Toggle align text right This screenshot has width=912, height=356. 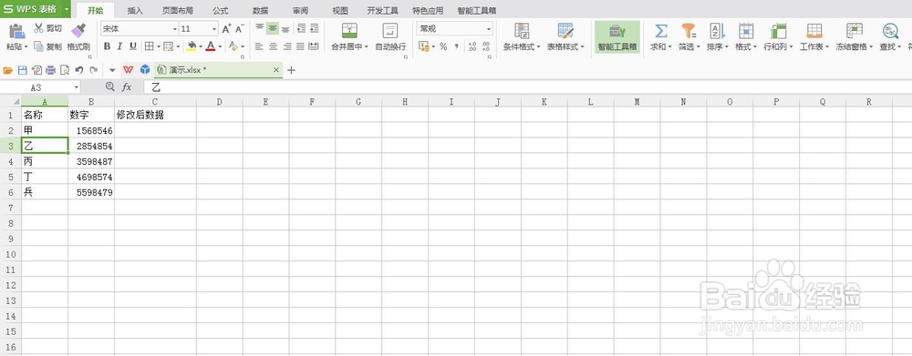(286, 46)
